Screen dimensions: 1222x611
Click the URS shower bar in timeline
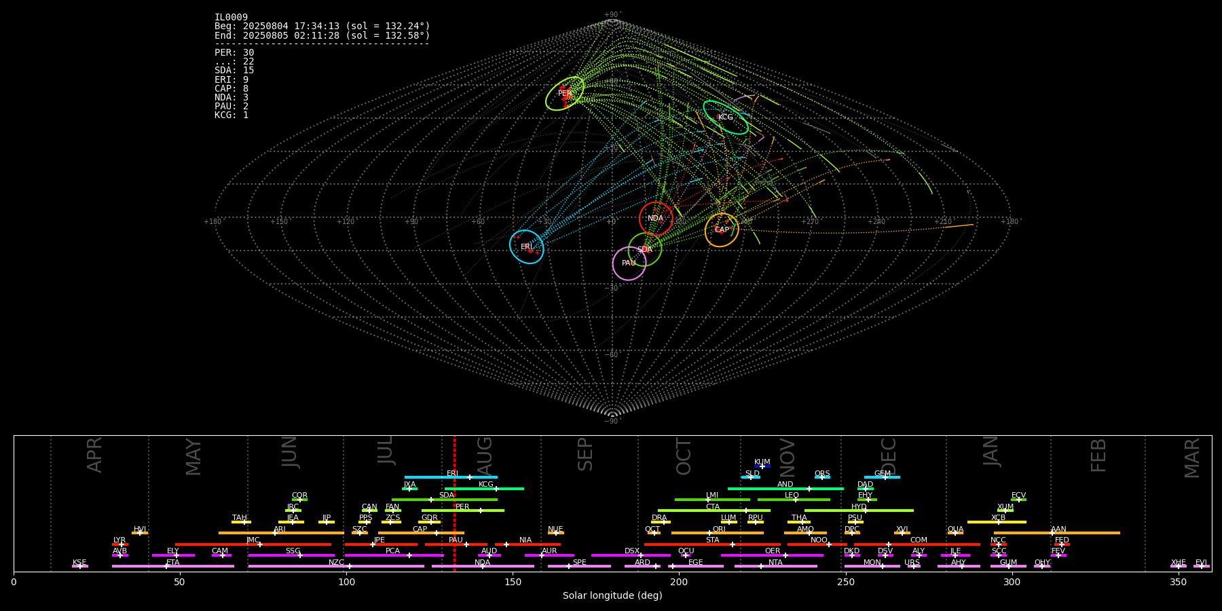point(913,566)
